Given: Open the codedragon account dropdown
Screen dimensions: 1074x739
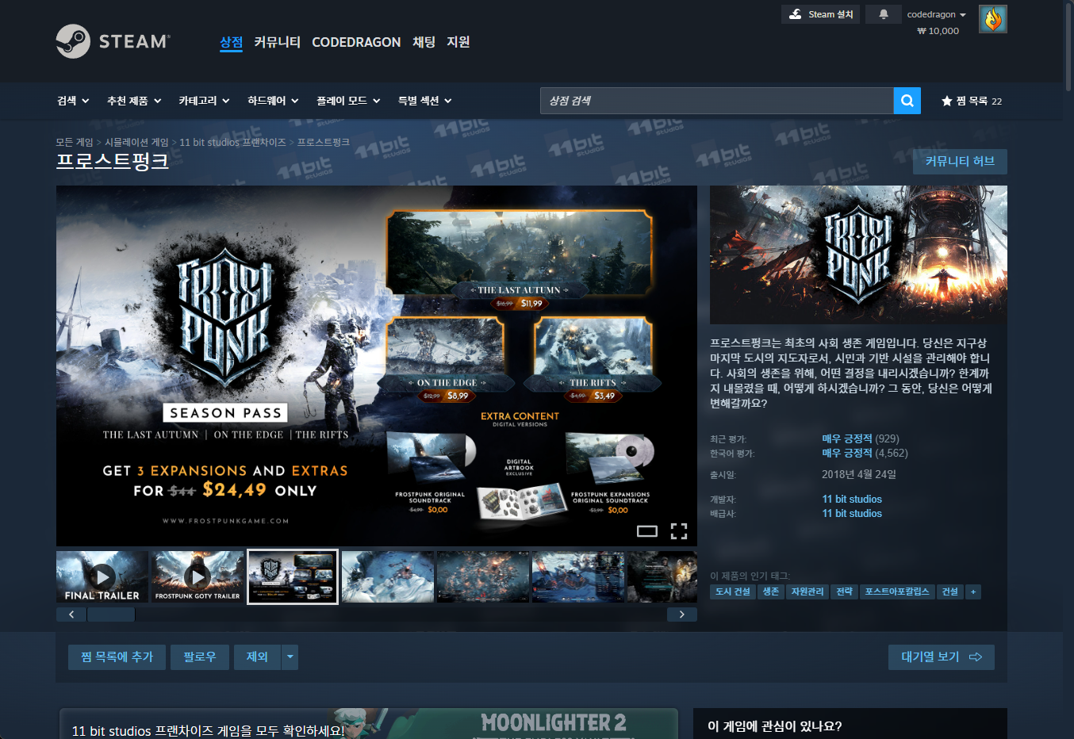Looking at the screenshot, I should click(x=936, y=14).
